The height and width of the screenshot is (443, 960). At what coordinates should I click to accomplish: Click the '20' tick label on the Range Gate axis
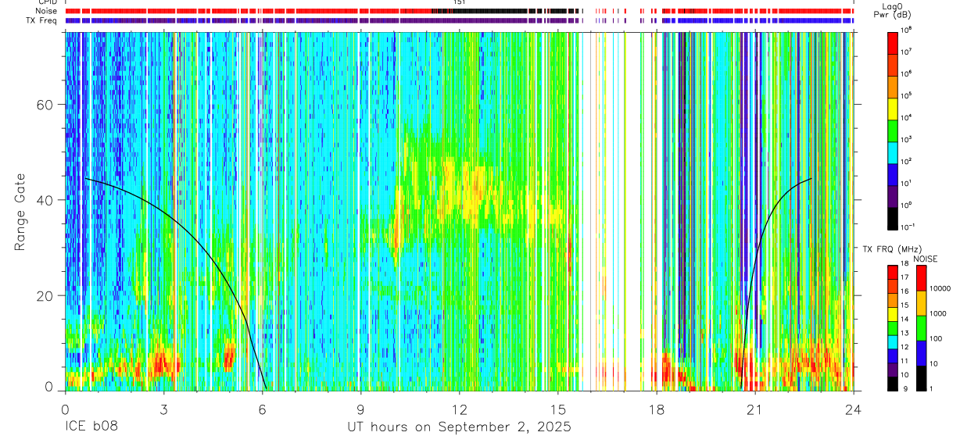click(46, 295)
